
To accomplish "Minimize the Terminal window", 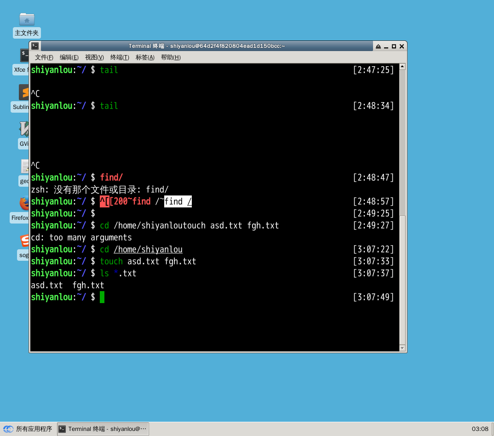I will (x=386, y=46).
